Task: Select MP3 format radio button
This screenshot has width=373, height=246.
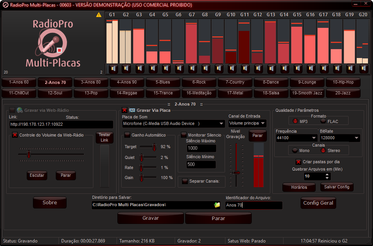Action: [x=295, y=121]
